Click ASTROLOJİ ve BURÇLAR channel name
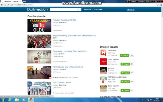This screenshot has height=102, width=163. pyautogui.click(x=117, y=77)
